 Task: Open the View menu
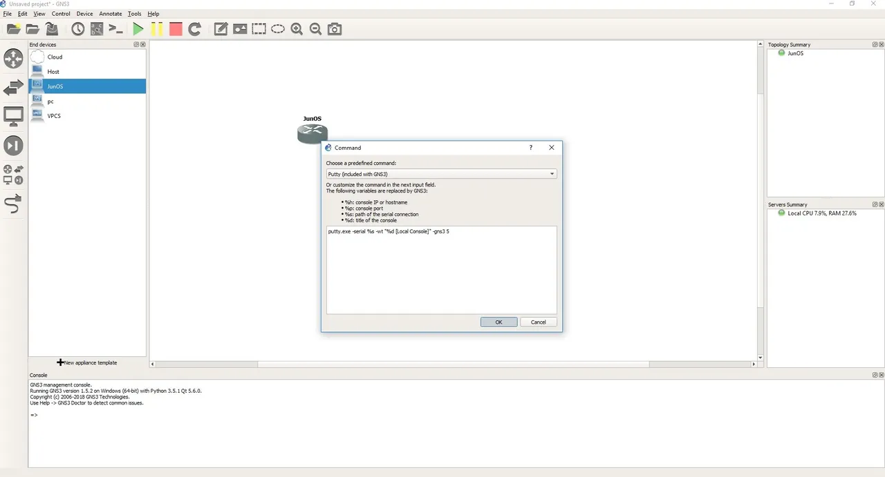tap(39, 14)
